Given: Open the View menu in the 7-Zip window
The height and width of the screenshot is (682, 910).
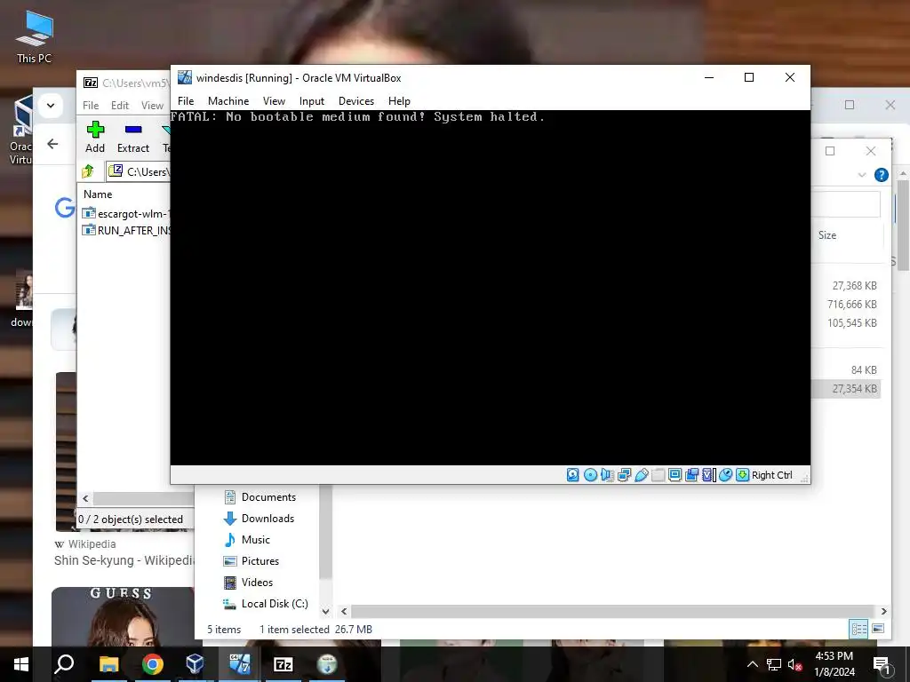Looking at the screenshot, I should point(152,106).
